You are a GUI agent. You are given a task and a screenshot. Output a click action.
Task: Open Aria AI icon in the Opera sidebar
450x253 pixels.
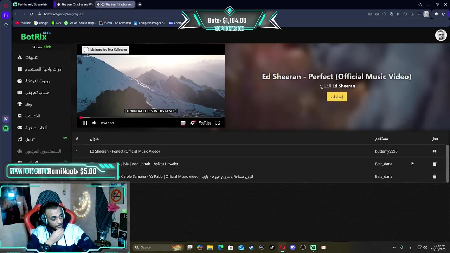6,119
